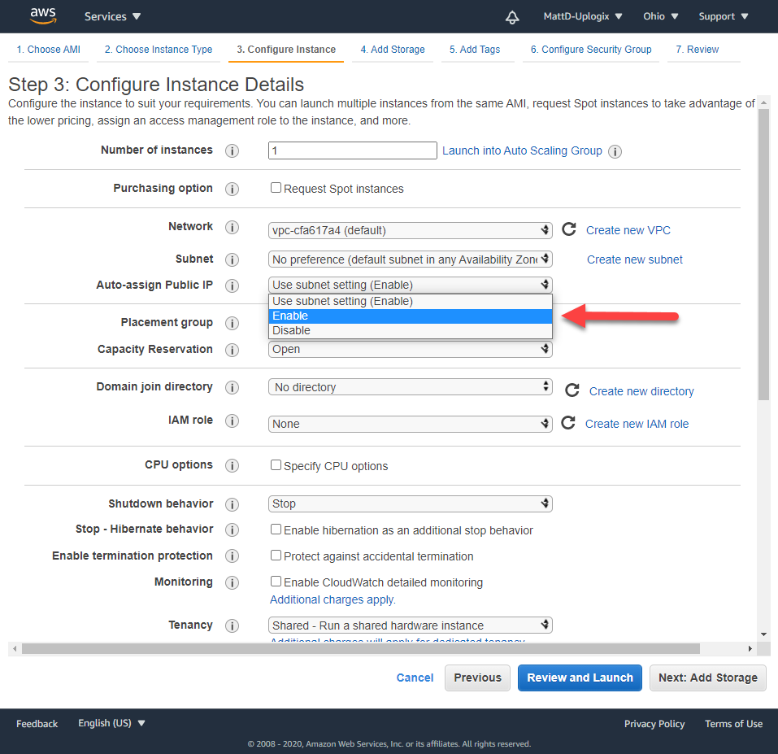Click the Create new VPC link
778x754 pixels.
click(x=628, y=230)
